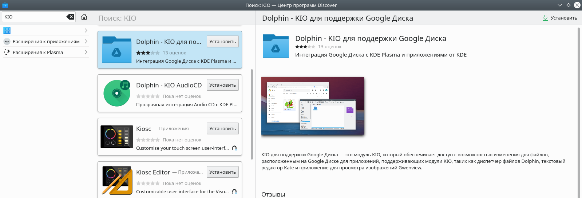Expand Application Addons category chevron
This screenshot has height=198, width=582.
86,41
